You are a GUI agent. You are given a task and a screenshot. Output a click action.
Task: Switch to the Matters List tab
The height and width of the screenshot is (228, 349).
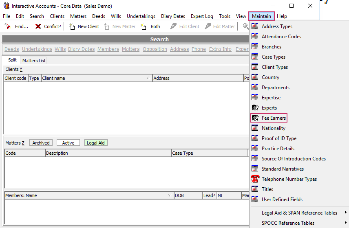[34, 61]
